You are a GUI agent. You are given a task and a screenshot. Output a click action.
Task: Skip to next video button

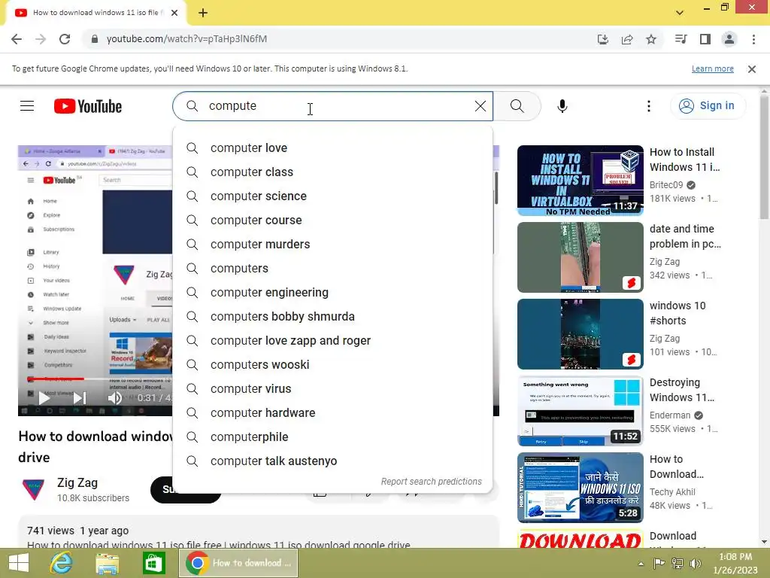coord(80,397)
